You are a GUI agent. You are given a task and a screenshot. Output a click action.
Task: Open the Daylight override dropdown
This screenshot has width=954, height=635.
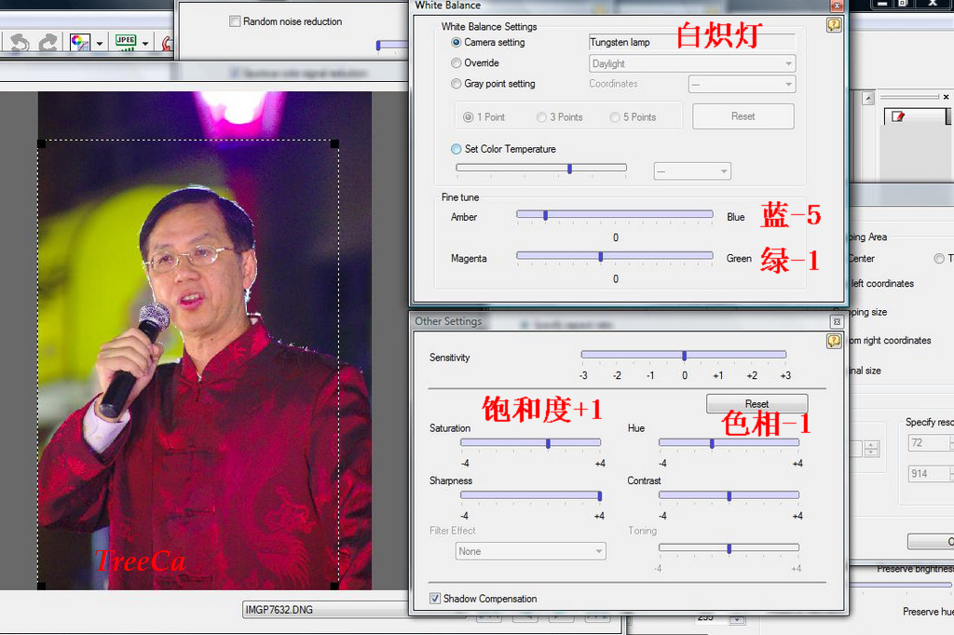692,64
